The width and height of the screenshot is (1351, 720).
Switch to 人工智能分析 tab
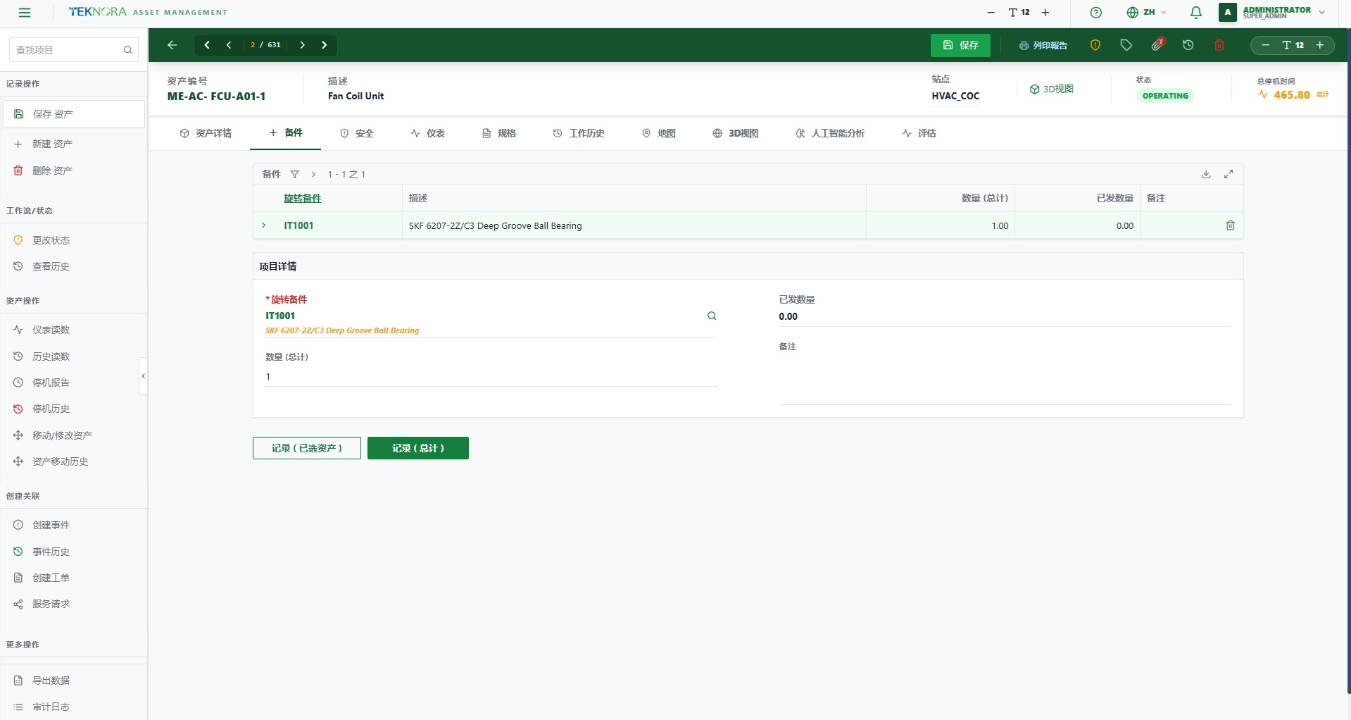point(830,133)
